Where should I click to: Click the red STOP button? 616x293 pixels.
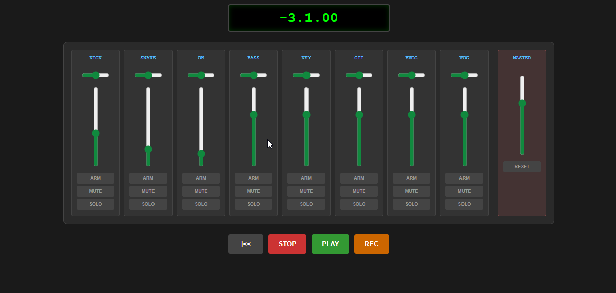point(287,244)
